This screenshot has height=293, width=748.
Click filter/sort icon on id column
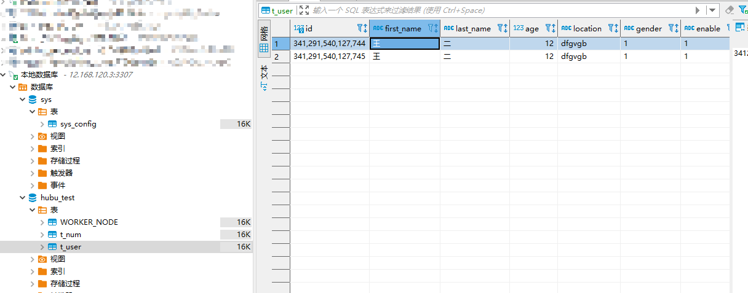click(362, 28)
